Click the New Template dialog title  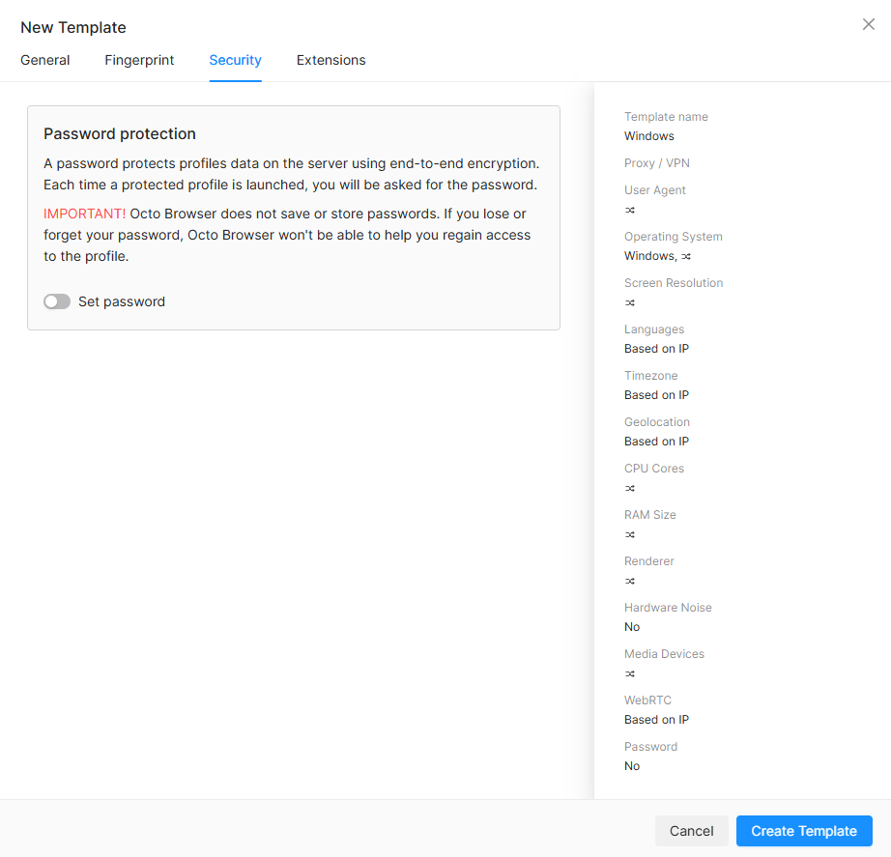click(73, 27)
